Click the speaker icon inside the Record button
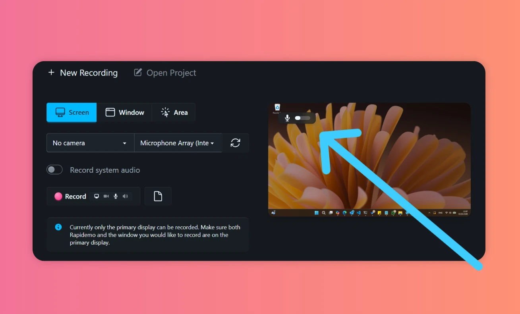520x314 pixels. tap(125, 196)
